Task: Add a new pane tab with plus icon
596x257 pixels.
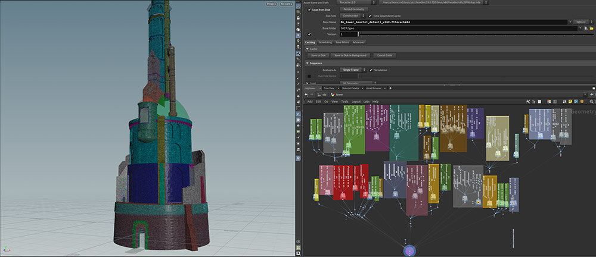Action: pos(390,88)
